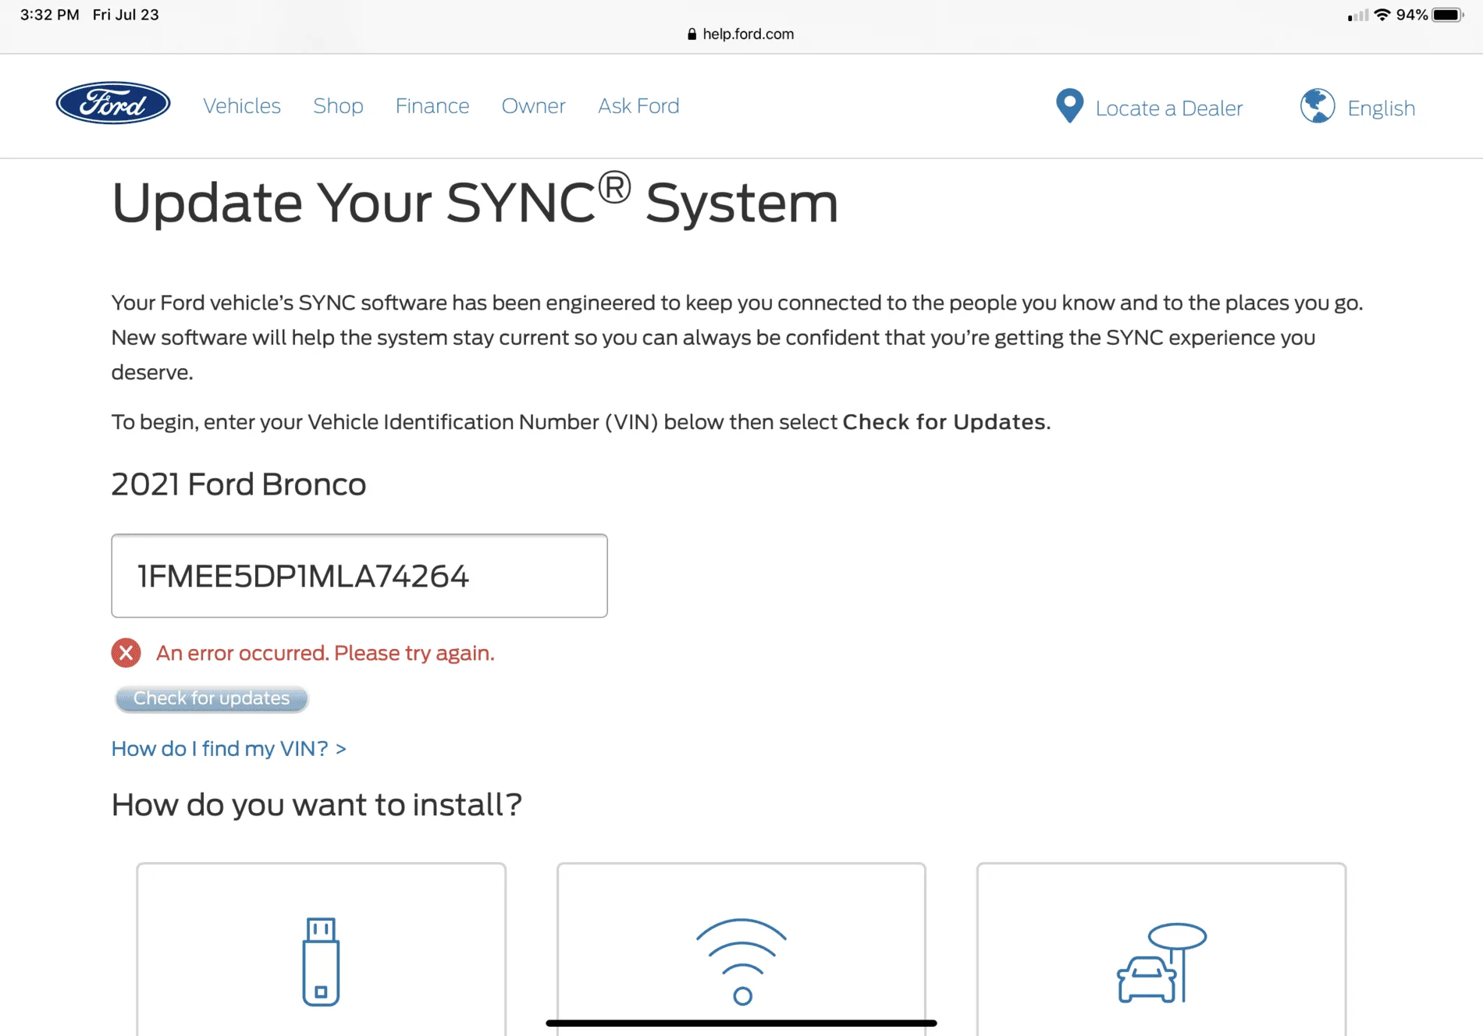Select the dealer visit car icon
1483x1036 pixels.
pyautogui.click(x=1161, y=963)
